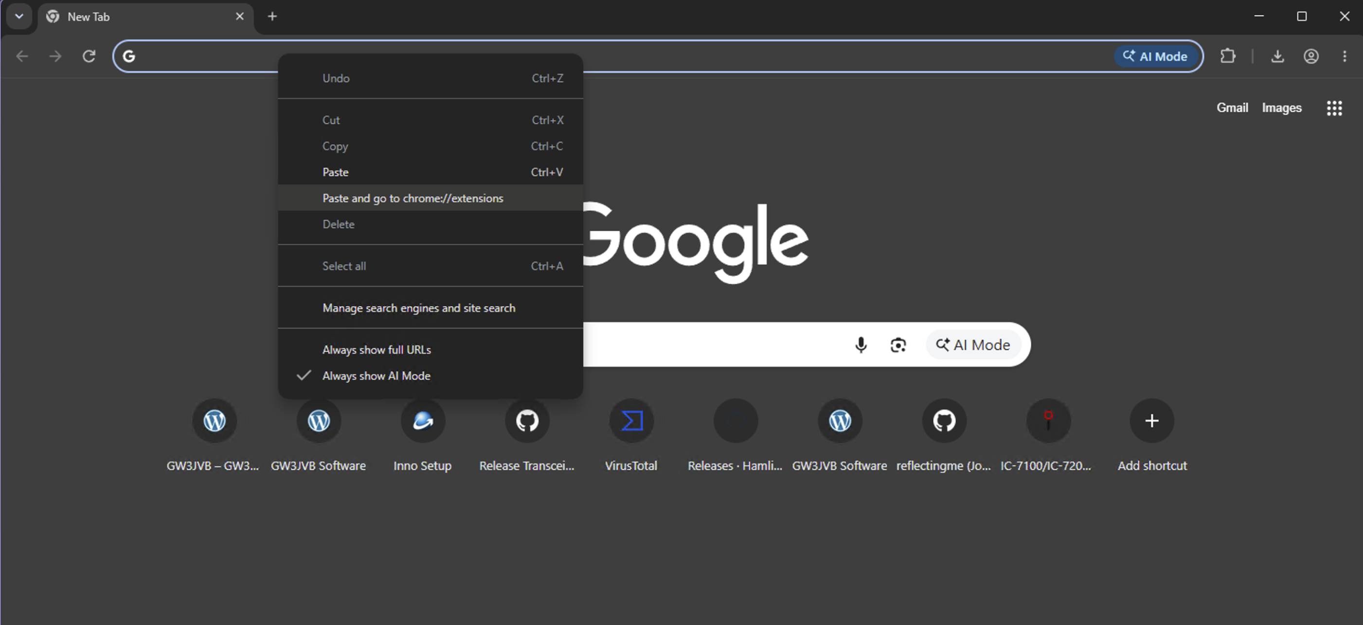Maximize the Chrome window
This screenshot has width=1363, height=625.
(1301, 17)
